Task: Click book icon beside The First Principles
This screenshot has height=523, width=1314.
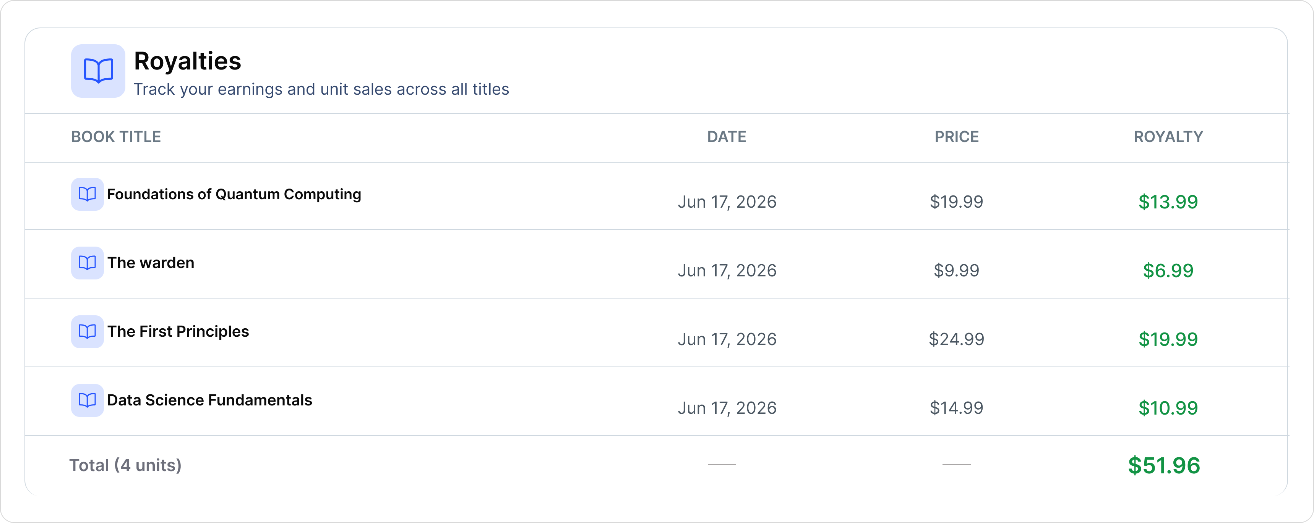Action: (x=87, y=331)
